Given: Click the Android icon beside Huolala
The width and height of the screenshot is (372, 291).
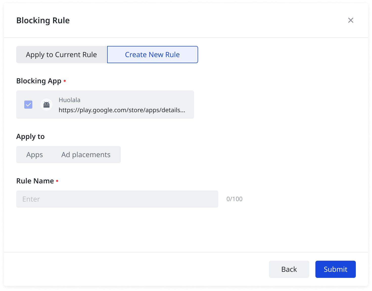Looking at the screenshot, I should (46, 105).
